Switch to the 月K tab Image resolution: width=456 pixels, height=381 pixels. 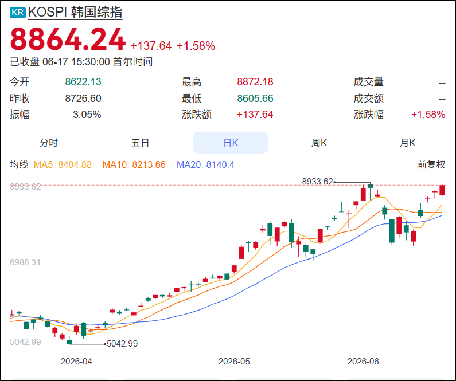point(407,143)
